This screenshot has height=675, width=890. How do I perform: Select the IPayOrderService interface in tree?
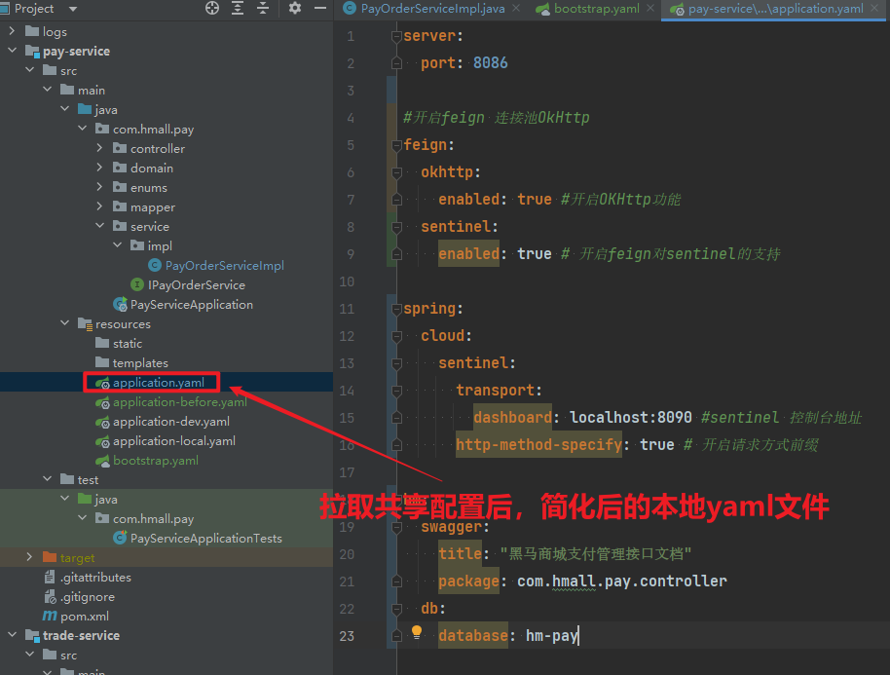tap(196, 284)
